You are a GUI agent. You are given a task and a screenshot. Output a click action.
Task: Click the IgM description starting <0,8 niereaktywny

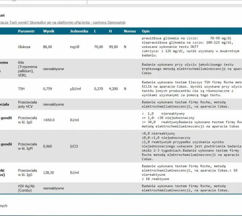[191, 146]
